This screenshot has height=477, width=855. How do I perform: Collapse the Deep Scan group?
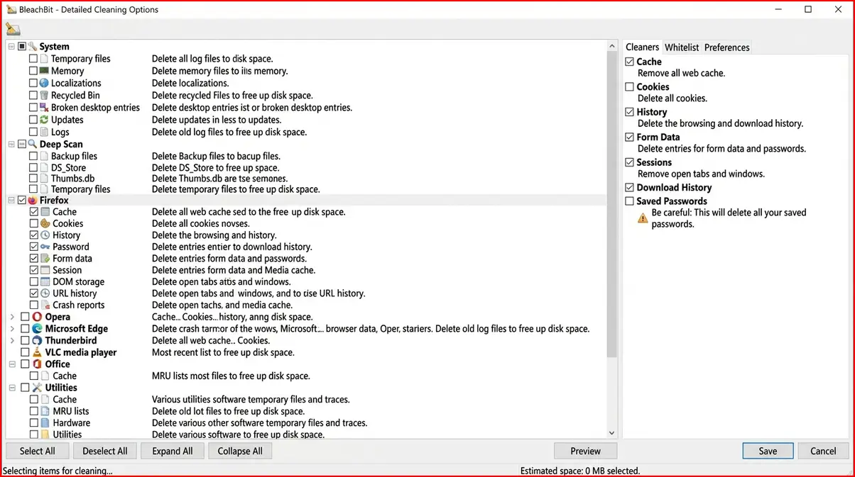pos(11,144)
